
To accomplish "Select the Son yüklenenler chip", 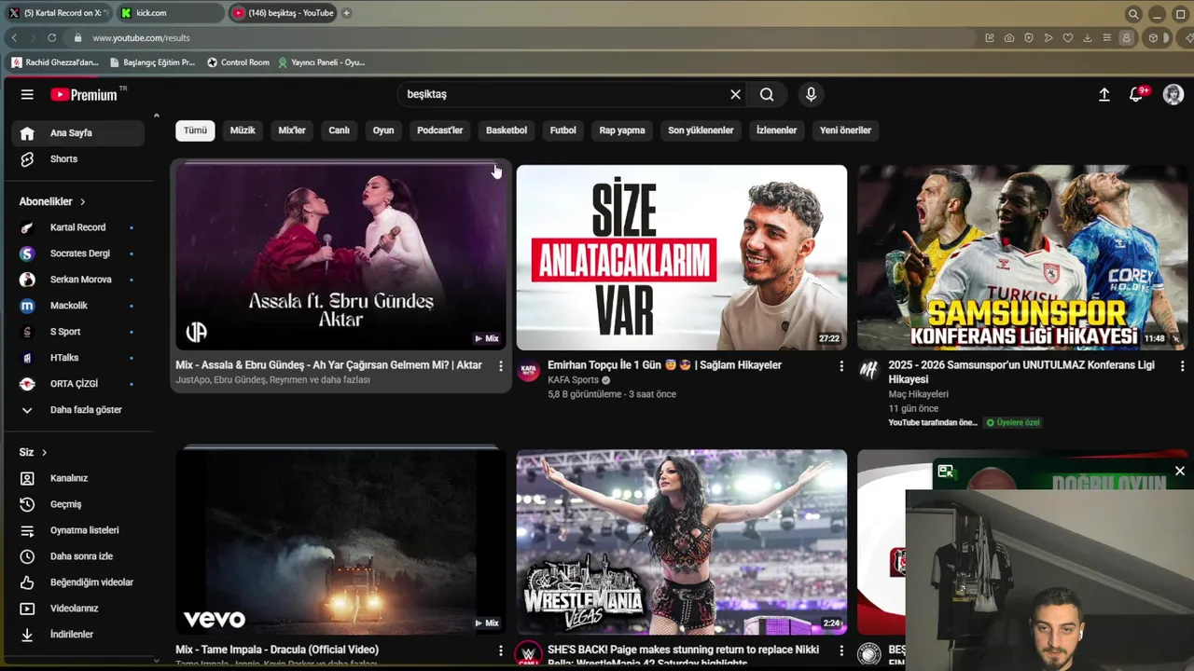I will click(701, 130).
